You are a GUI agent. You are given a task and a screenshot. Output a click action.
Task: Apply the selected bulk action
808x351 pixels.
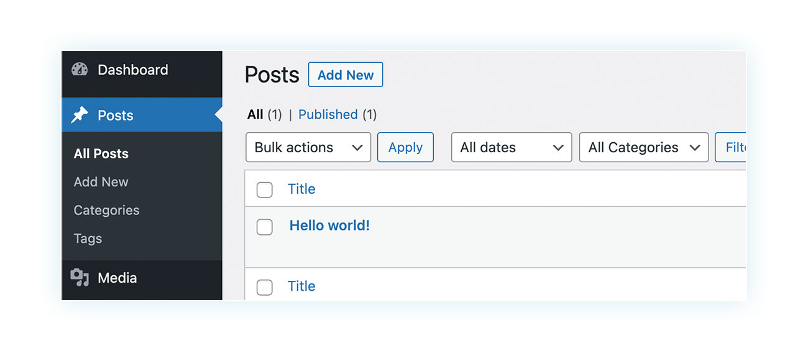pos(405,147)
